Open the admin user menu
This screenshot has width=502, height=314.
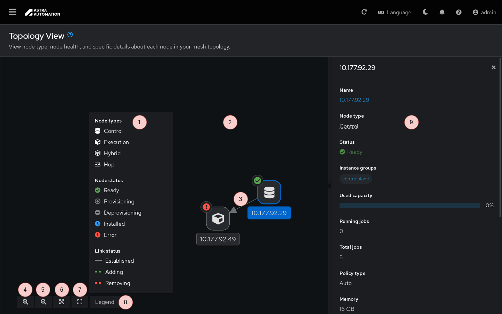click(484, 12)
